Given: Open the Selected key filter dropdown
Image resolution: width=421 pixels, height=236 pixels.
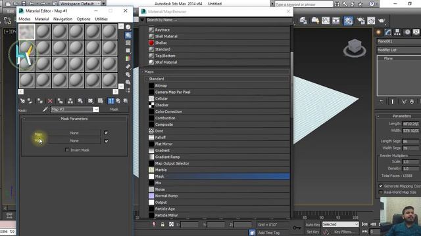Looking at the screenshot, I should (x=341, y=224).
